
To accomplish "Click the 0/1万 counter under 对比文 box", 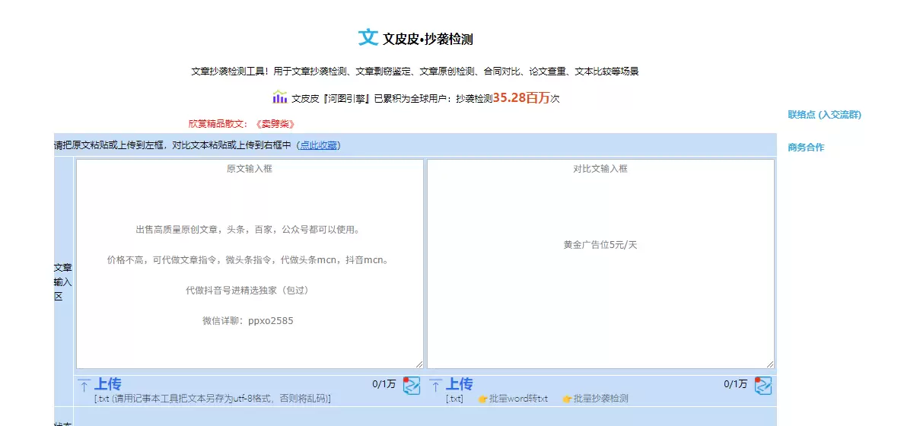I will point(736,384).
